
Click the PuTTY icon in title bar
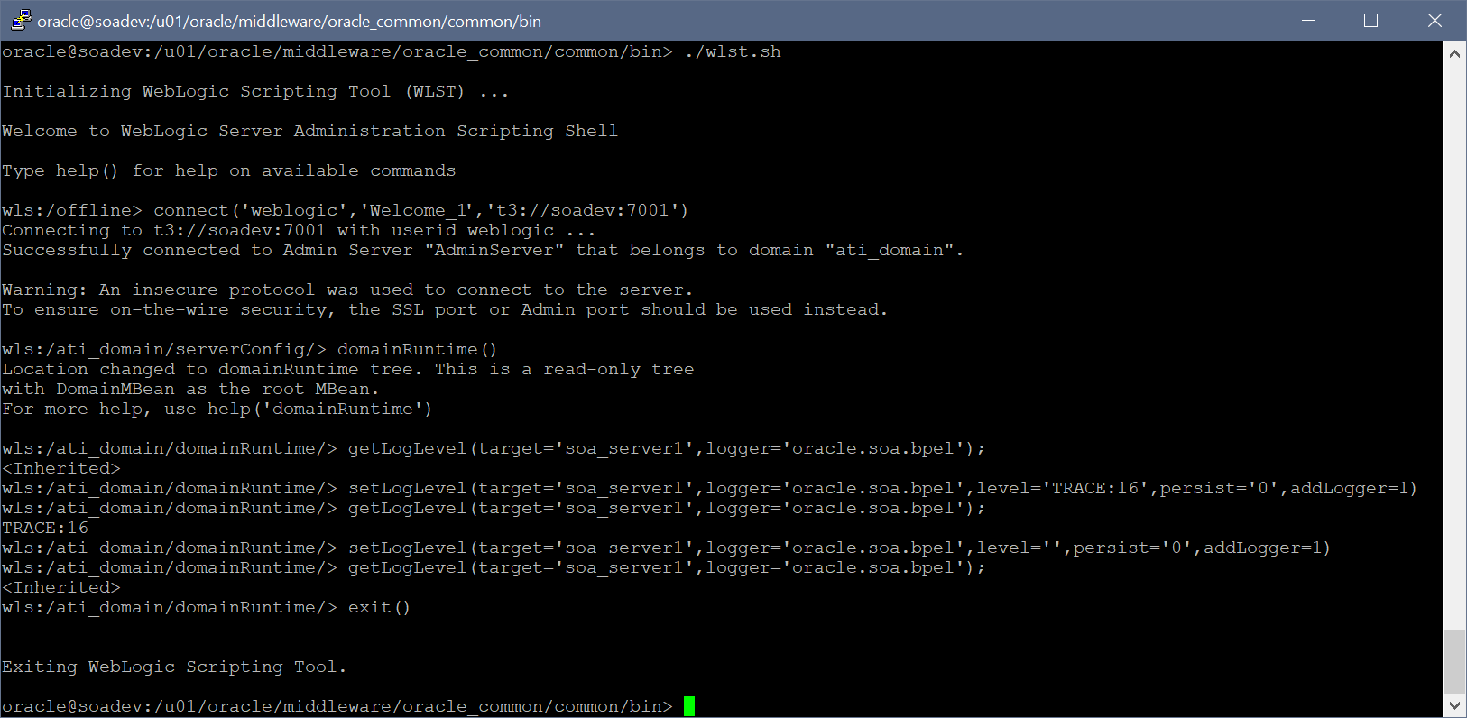pyautogui.click(x=20, y=20)
